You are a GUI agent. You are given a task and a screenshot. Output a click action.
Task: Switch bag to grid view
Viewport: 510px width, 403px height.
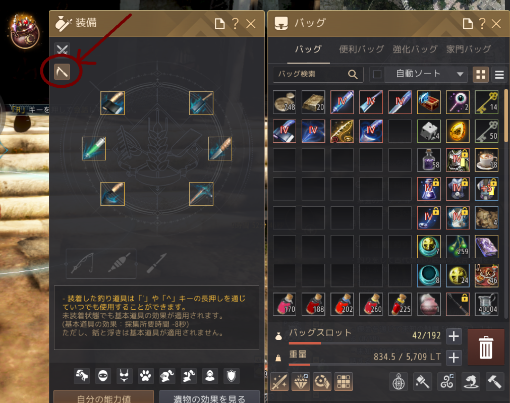click(x=480, y=75)
